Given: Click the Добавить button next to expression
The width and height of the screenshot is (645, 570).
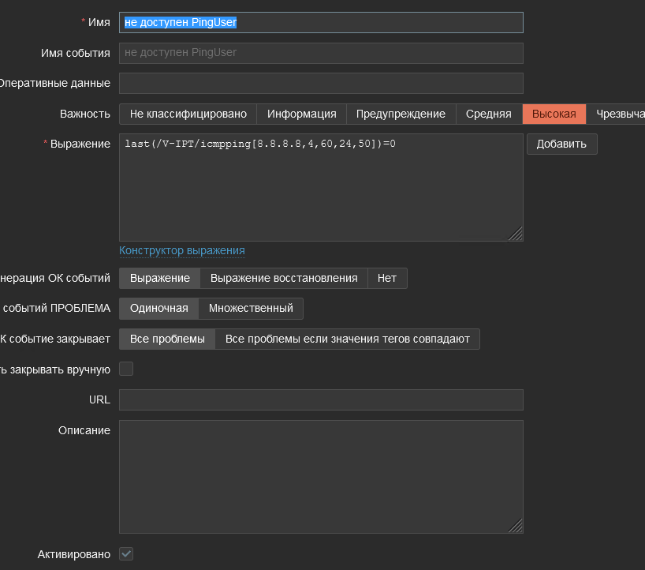Looking at the screenshot, I should tap(561, 144).
